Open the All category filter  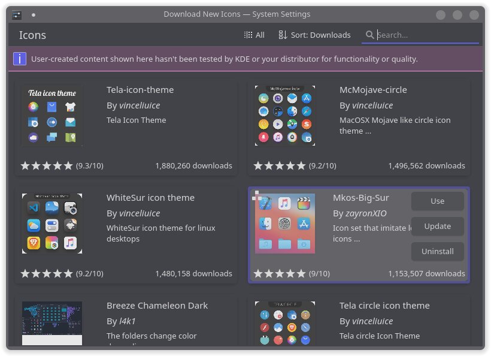tap(254, 35)
